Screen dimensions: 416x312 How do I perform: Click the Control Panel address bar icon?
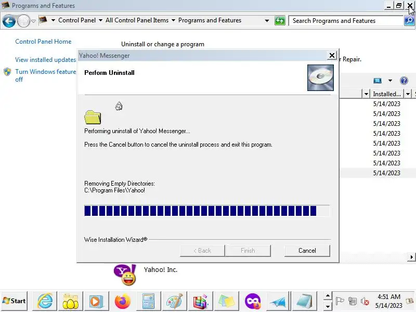tap(43, 20)
